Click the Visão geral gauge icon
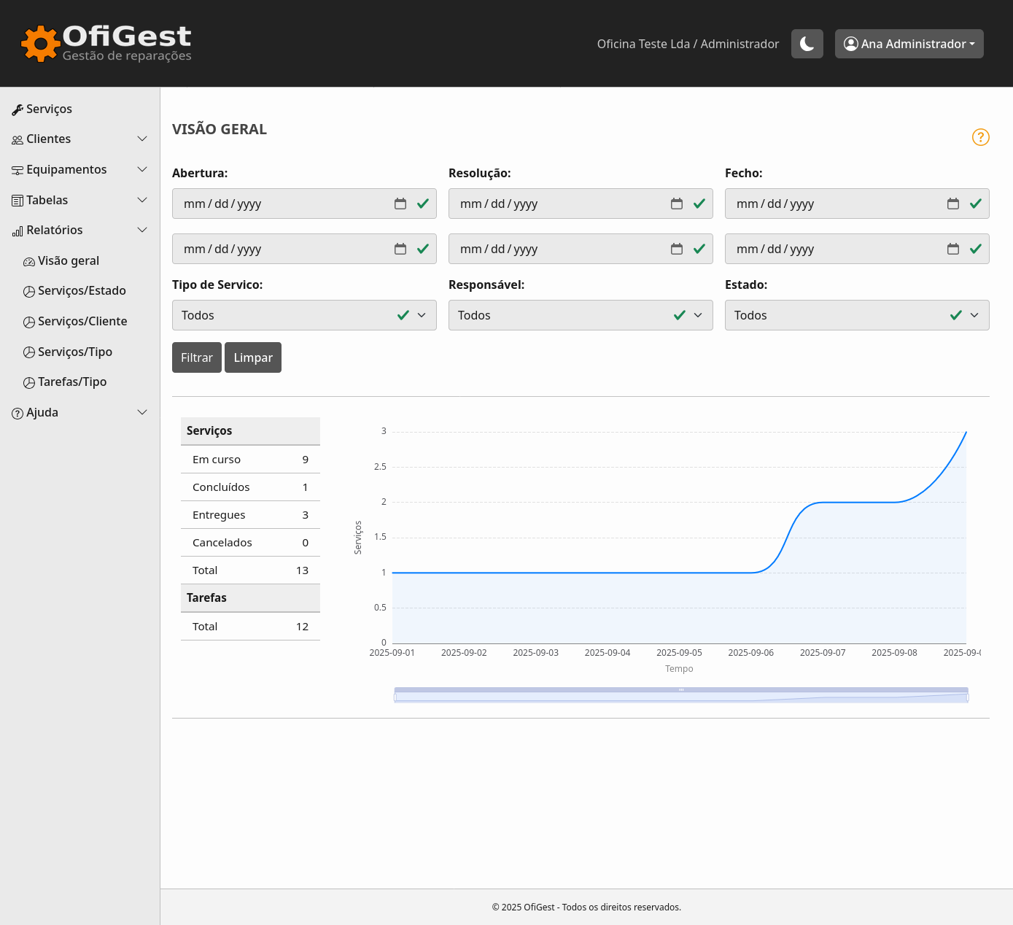The image size is (1013, 925). click(29, 262)
